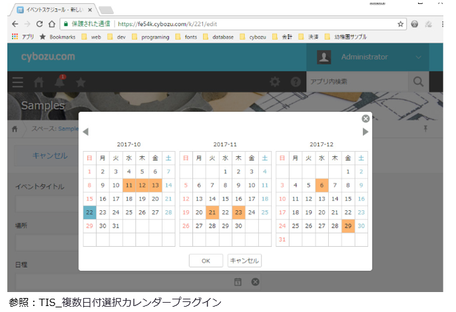Deselect December 6 in the calendar

point(322,186)
